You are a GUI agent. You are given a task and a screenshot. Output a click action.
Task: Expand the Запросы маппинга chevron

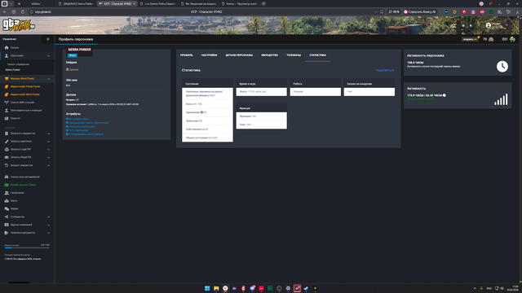point(49,142)
